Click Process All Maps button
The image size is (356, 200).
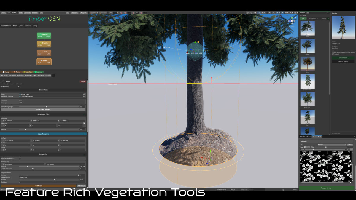[x=327, y=188]
